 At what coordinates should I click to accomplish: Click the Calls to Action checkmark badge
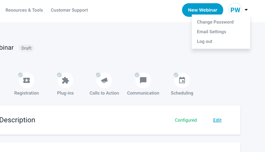[98, 75]
